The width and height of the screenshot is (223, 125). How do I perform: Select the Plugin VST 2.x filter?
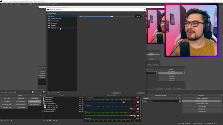tap(62, 28)
